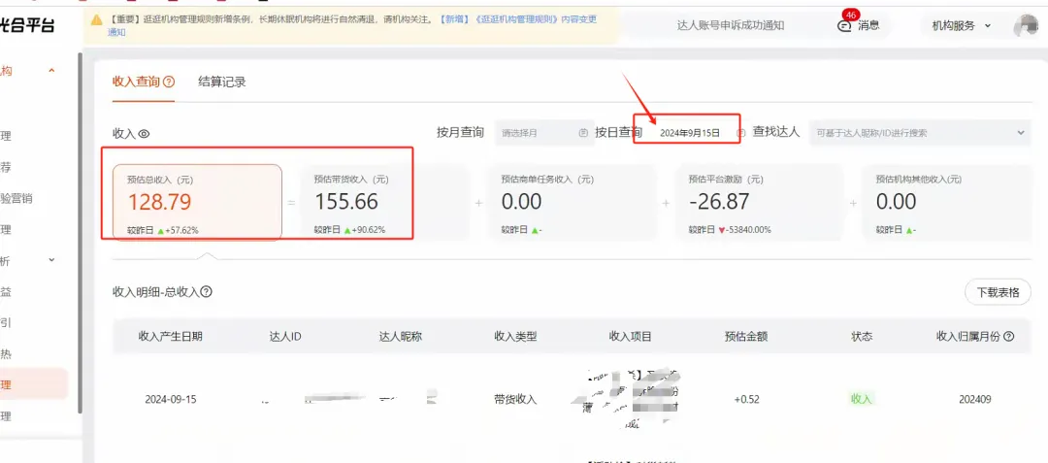Click the +0.52 amount cell
This screenshot has height=463, width=1048.
coord(746,400)
